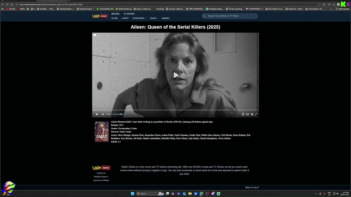
Task: Seek on the video progress bar
Action: point(175,110)
